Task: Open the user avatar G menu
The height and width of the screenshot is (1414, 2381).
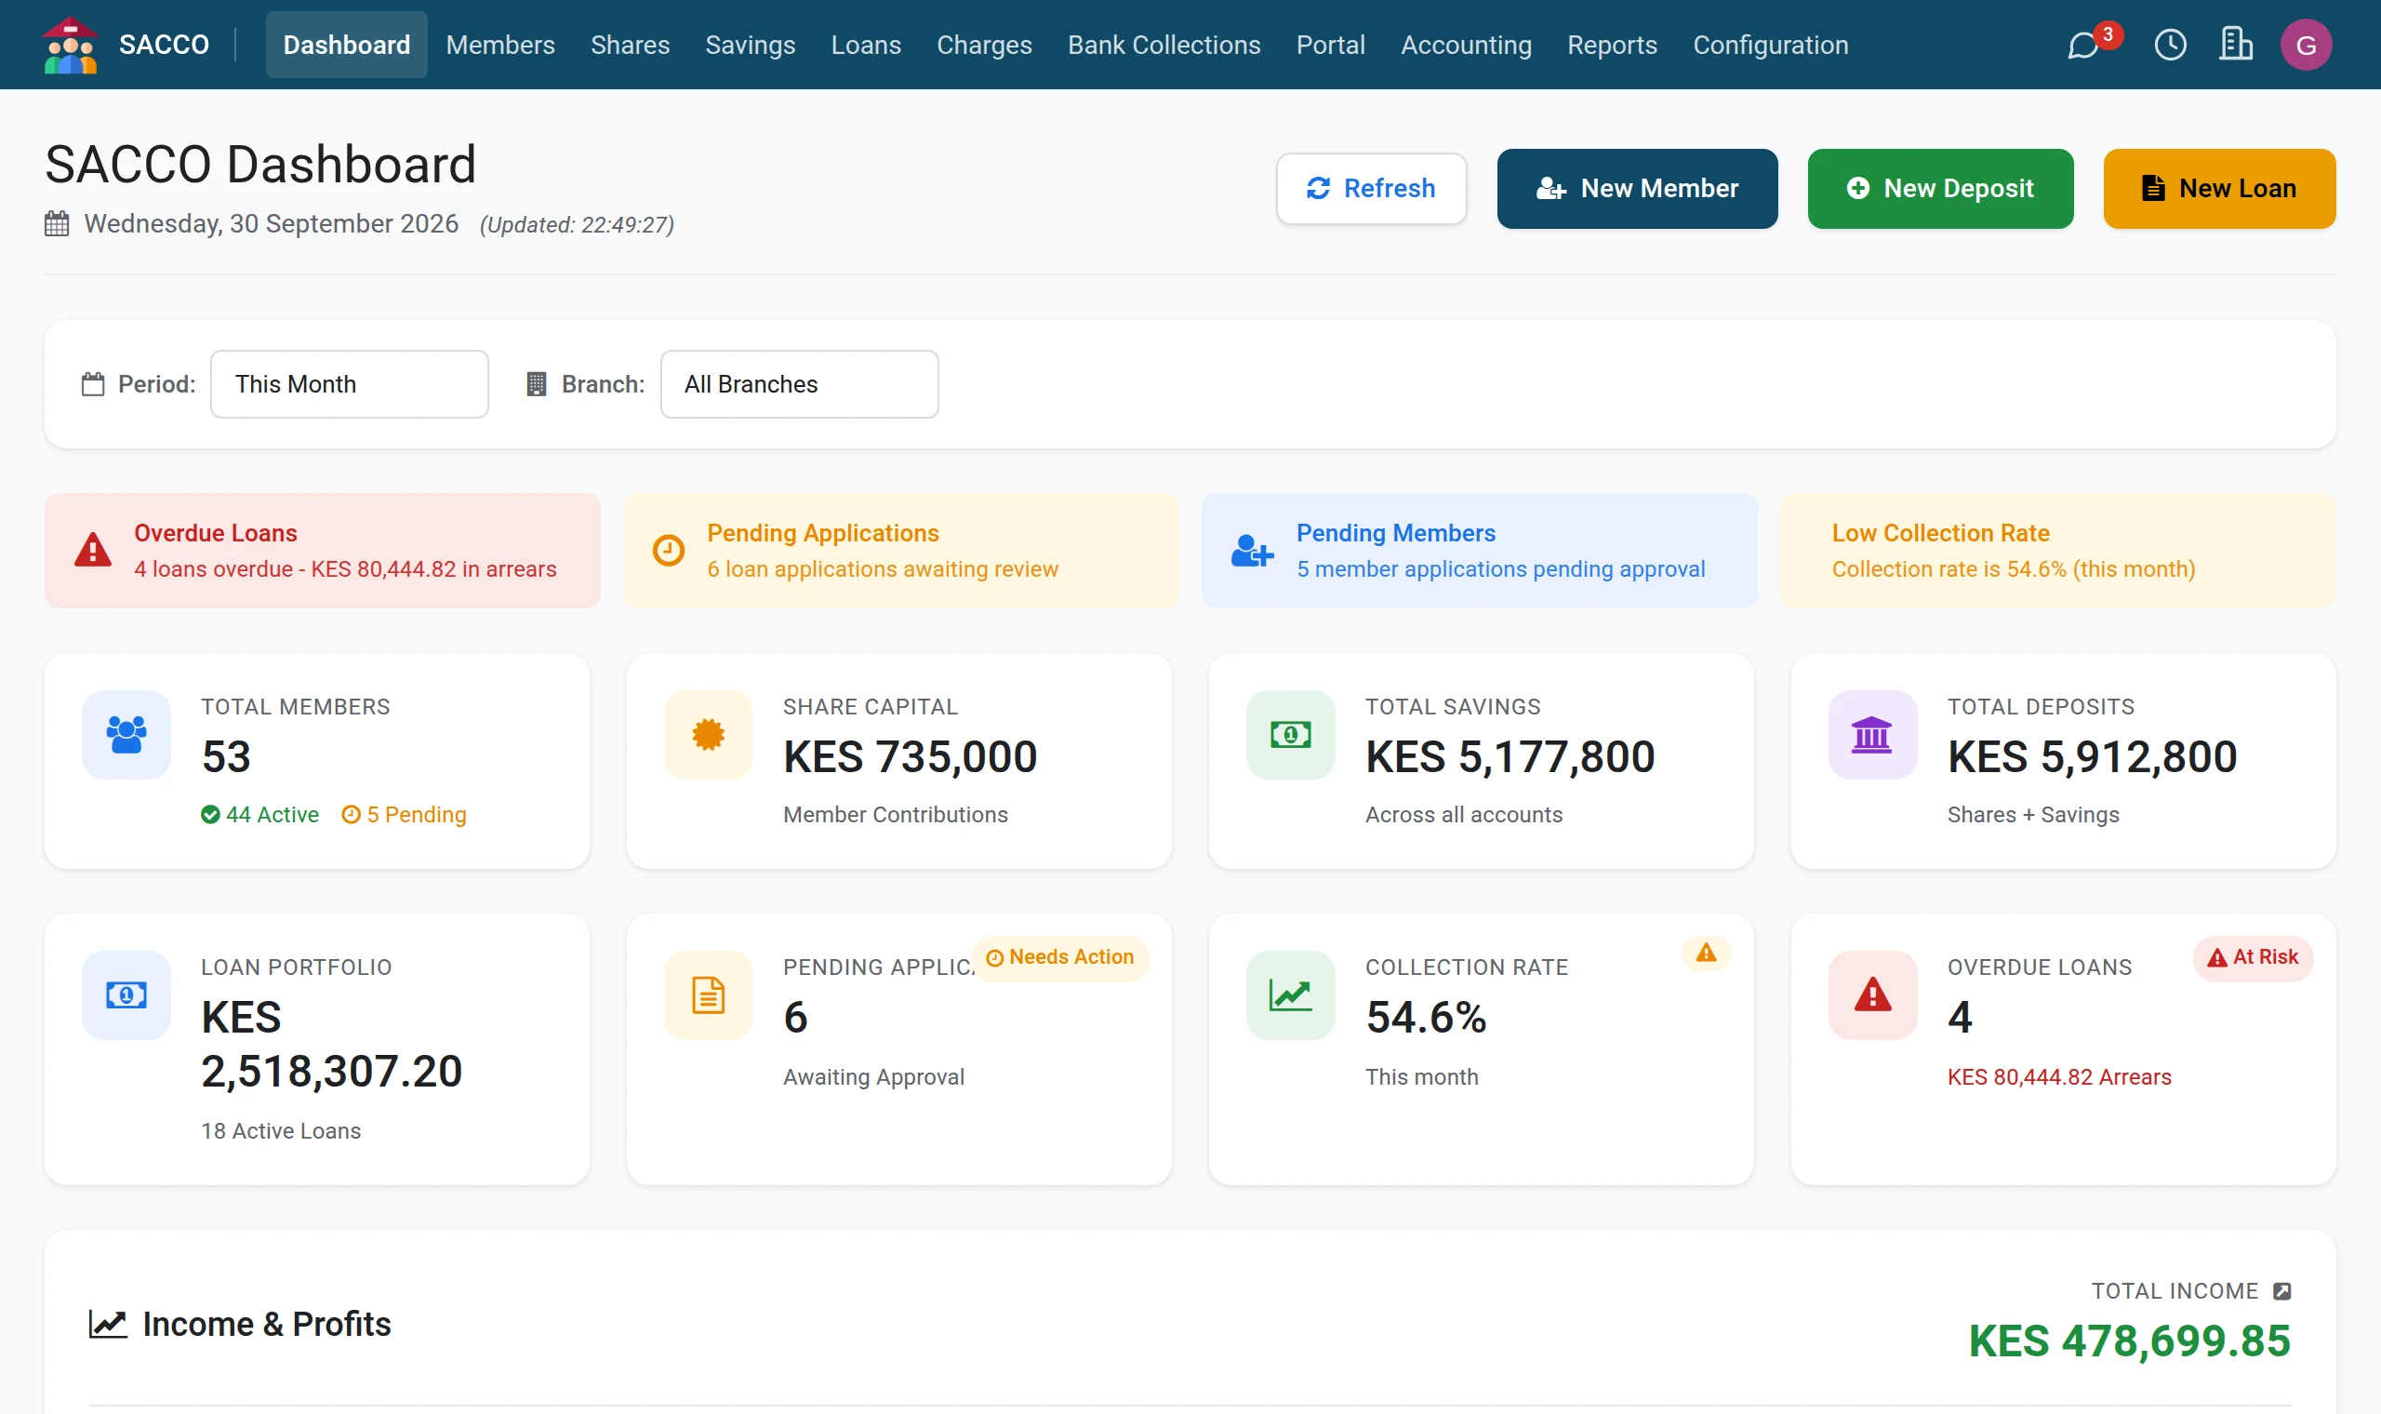Action: click(2306, 45)
